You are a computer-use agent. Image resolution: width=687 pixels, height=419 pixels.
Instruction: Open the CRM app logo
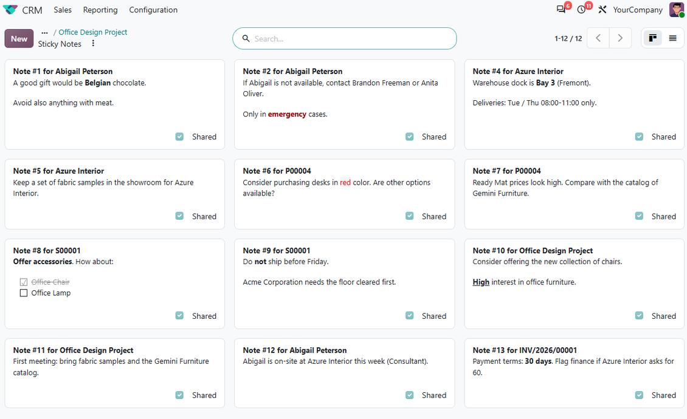[x=10, y=10]
